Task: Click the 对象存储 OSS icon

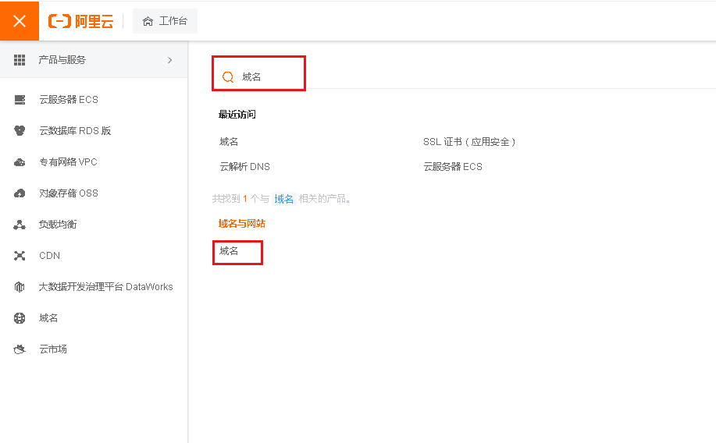Action: tap(20, 193)
